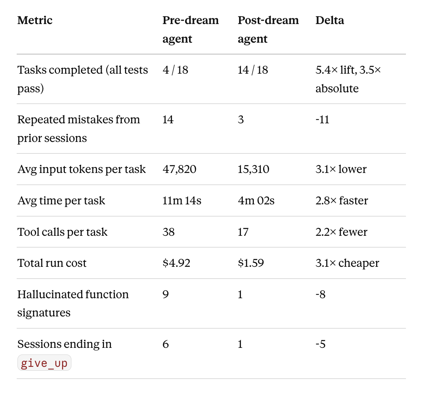The image size is (430, 394).
Task: Click the Tasks completed row label
Action: coord(83,79)
